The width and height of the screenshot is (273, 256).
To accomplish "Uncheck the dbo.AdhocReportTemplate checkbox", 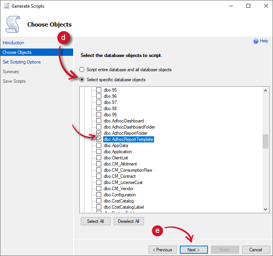I will [x=99, y=139].
